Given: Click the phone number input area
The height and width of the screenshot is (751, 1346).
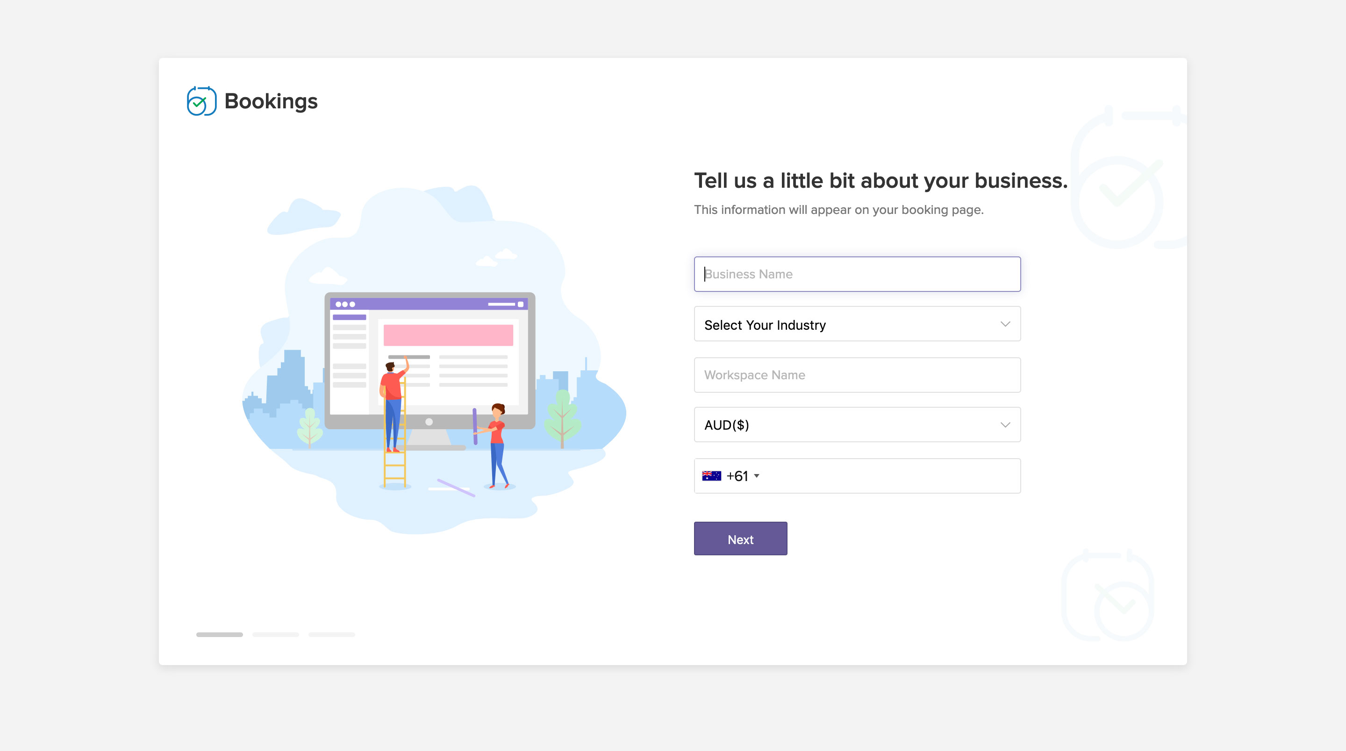Looking at the screenshot, I should [888, 476].
